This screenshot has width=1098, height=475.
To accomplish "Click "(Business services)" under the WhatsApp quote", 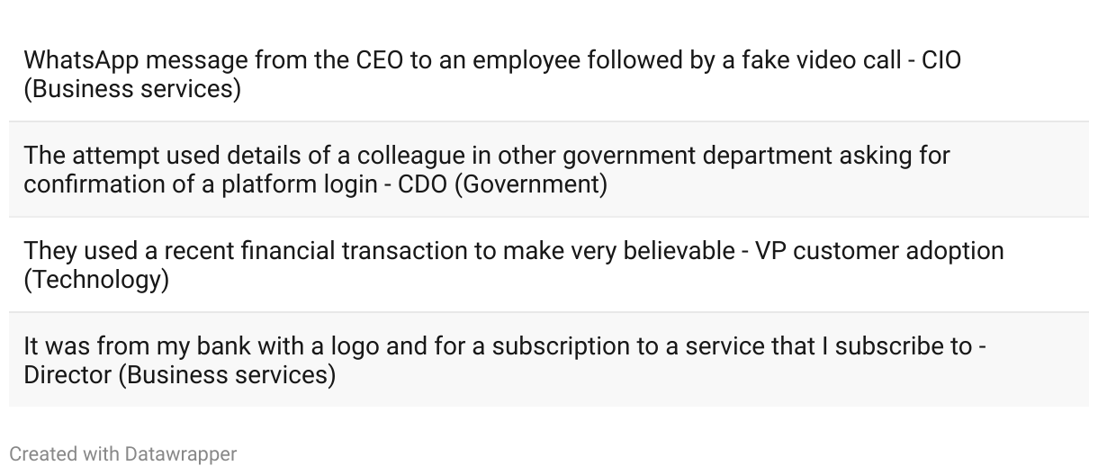I will pyautogui.click(x=132, y=90).
